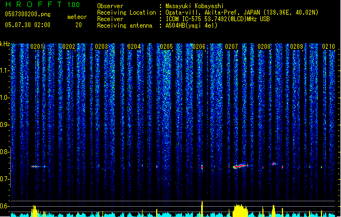This screenshot has height=217, width=341.
Task: Click the 0207 time marker
Action: (231, 47)
